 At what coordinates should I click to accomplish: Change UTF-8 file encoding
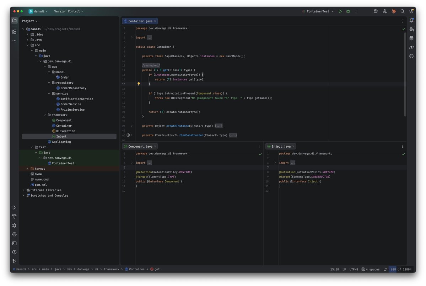[x=354, y=269]
